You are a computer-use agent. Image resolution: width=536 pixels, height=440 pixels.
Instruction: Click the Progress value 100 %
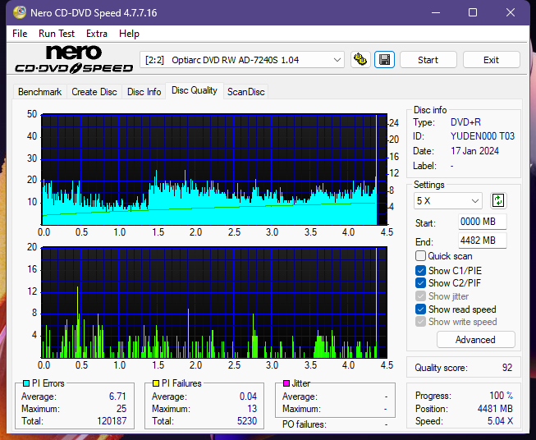502,396
